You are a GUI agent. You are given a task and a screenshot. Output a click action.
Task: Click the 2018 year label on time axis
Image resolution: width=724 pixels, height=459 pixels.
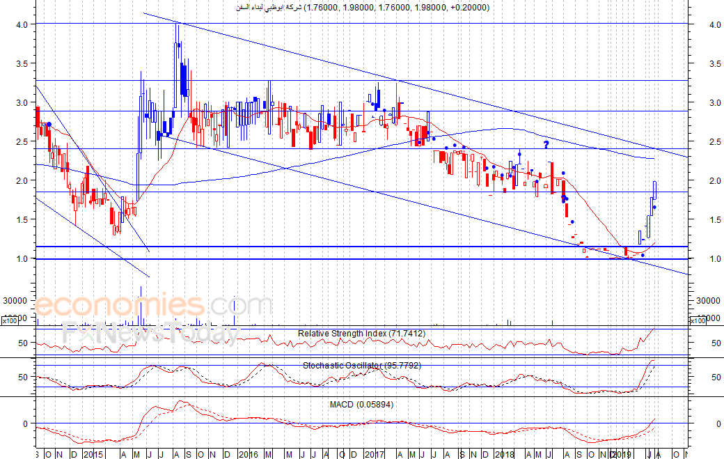pos(505,455)
